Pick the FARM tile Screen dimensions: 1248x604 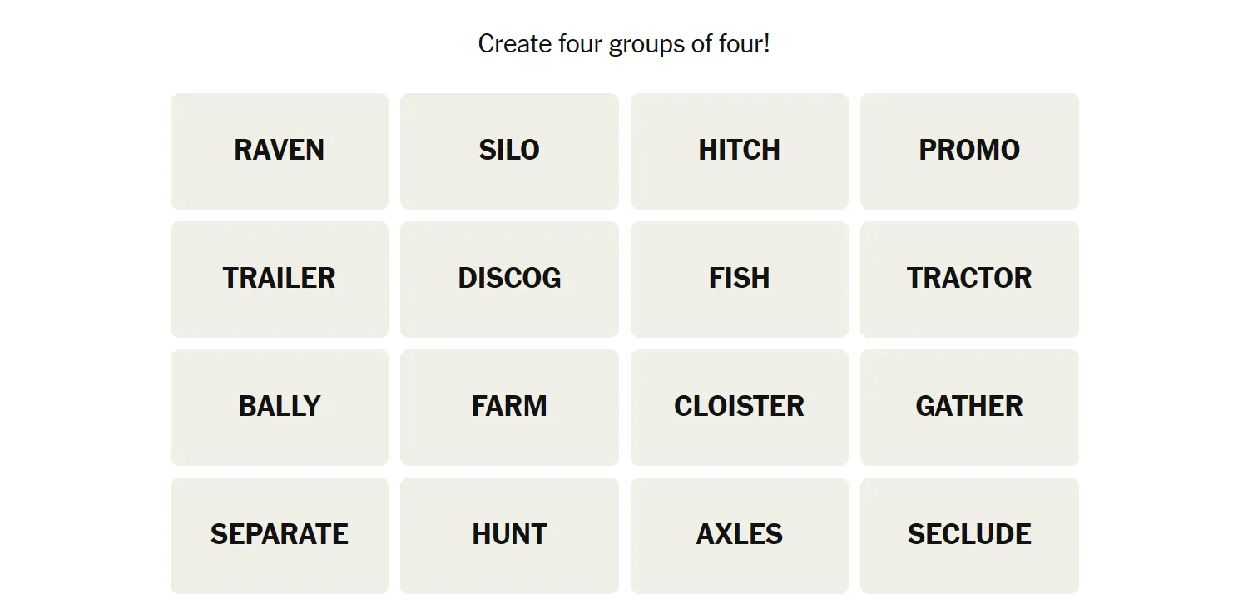pyautogui.click(x=509, y=407)
